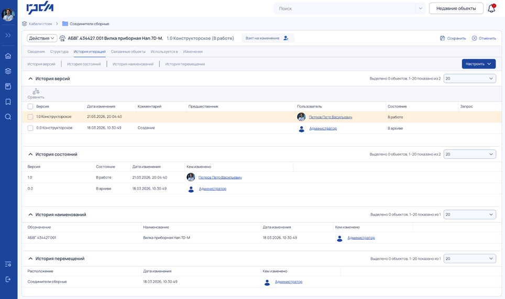This screenshot has width=505, height=299.
Task: Tick the select-all checkbox in Версия header
Action: tap(30, 106)
